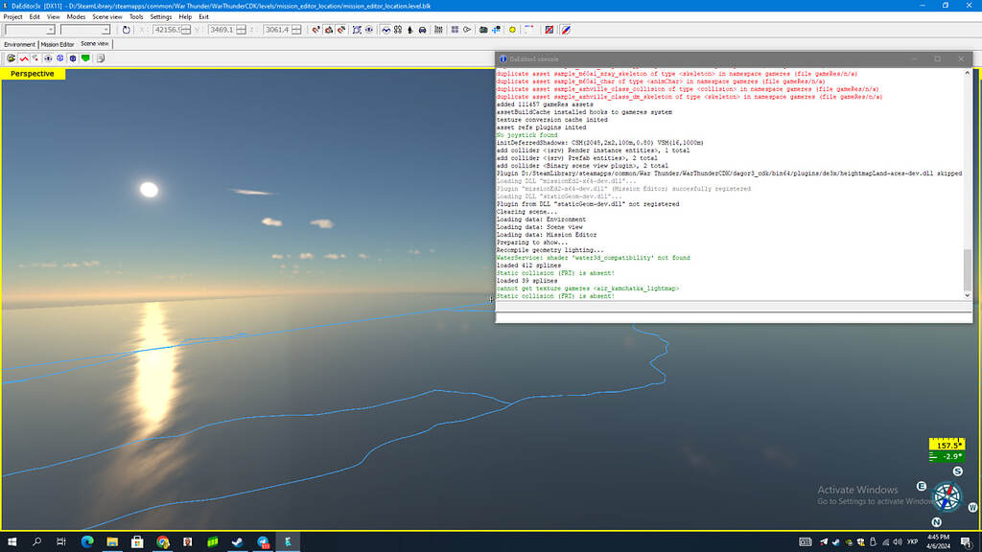The height and width of the screenshot is (552, 982).
Task: Click the Z coordinate spinner arrows
Action: pyautogui.click(x=296, y=30)
